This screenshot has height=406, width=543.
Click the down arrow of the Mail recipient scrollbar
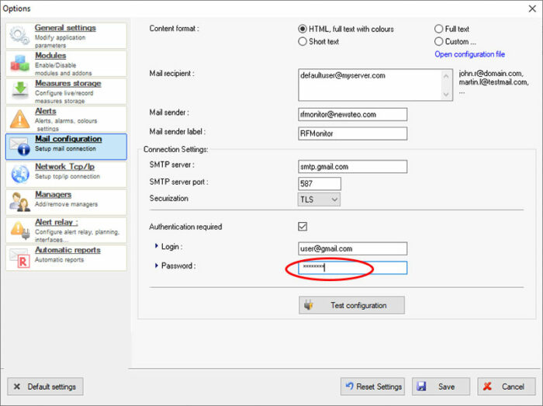[x=446, y=94]
